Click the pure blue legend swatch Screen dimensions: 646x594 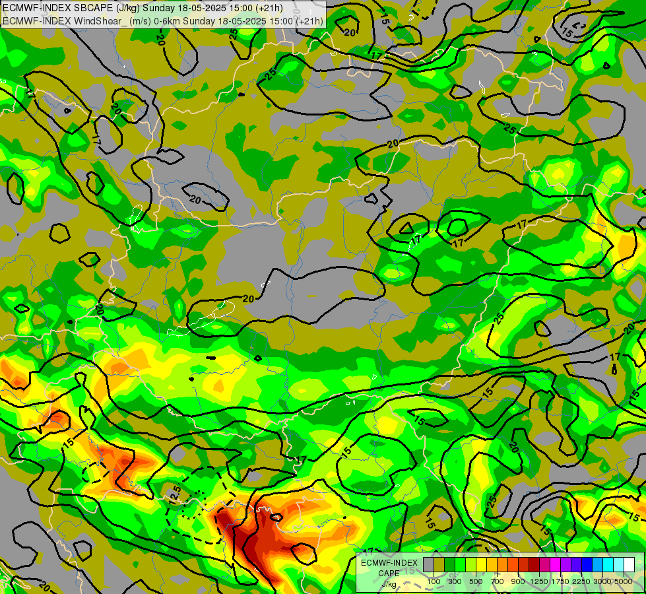point(587,565)
